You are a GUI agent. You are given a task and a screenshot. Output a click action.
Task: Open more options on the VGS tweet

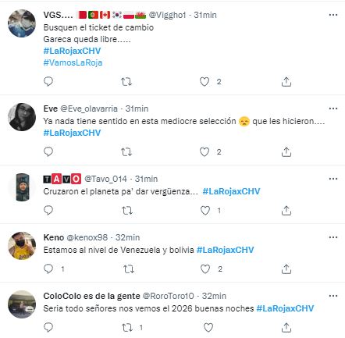pyautogui.click(x=333, y=15)
